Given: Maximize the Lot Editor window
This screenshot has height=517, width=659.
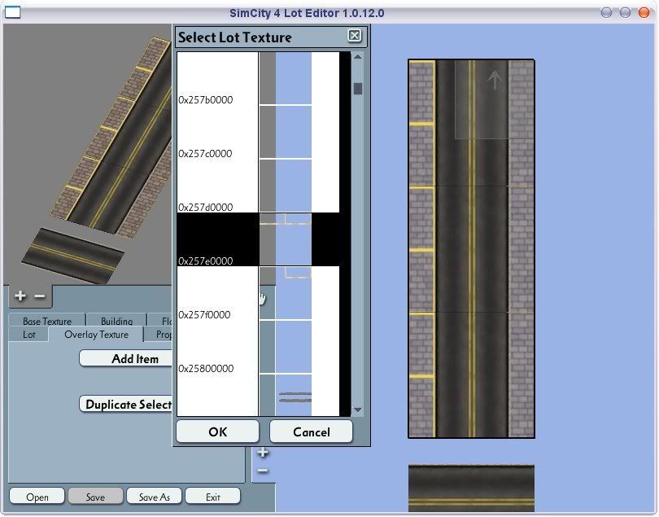Looking at the screenshot, I should click(625, 13).
